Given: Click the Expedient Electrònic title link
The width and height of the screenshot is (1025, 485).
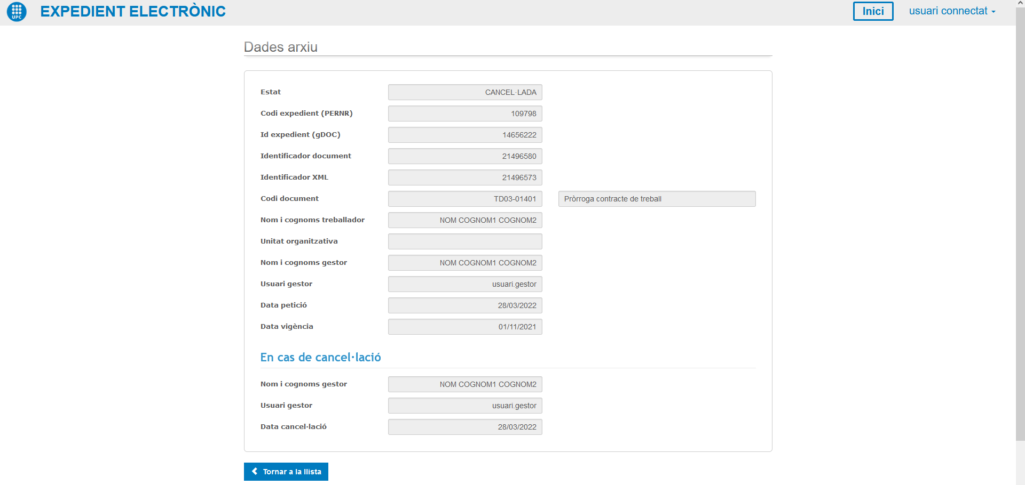Looking at the screenshot, I should click(133, 11).
